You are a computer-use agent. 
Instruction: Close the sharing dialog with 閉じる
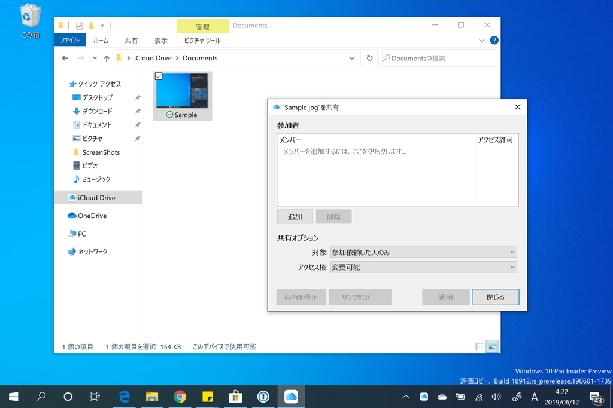pyautogui.click(x=495, y=296)
